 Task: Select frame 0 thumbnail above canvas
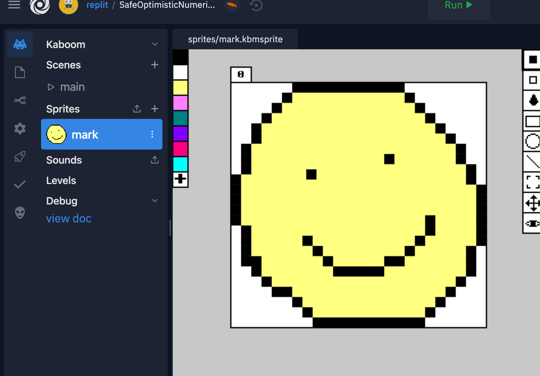point(241,74)
